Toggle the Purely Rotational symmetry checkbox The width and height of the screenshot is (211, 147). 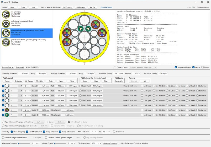(x=44, y=132)
